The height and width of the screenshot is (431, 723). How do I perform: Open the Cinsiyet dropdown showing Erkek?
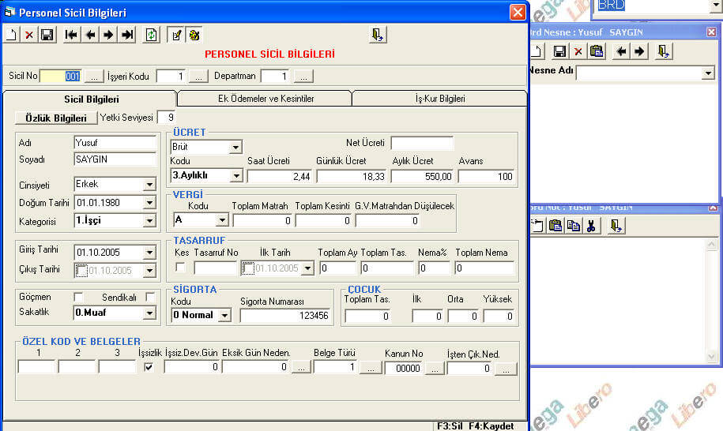pos(149,184)
